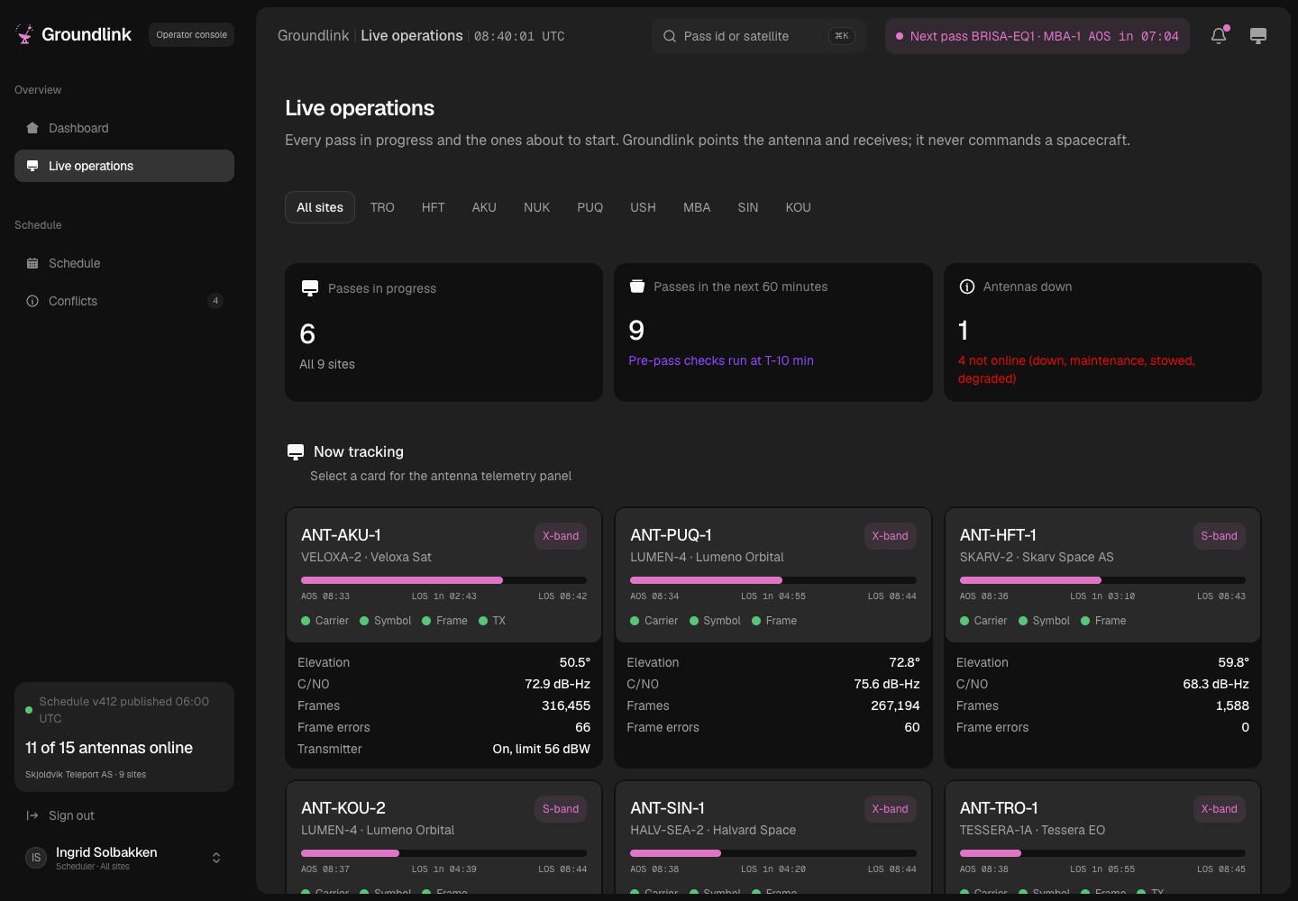Click the Now tracking section icon
Viewport: 1298px width, 901px height.
tap(296, 451)
